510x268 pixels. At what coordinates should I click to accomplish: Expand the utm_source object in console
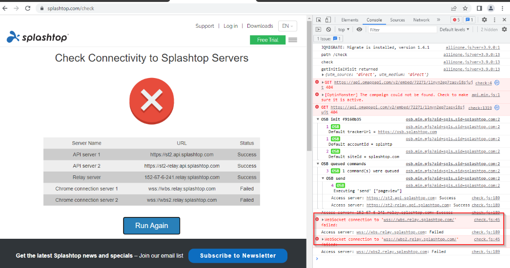tap(323, 75)
